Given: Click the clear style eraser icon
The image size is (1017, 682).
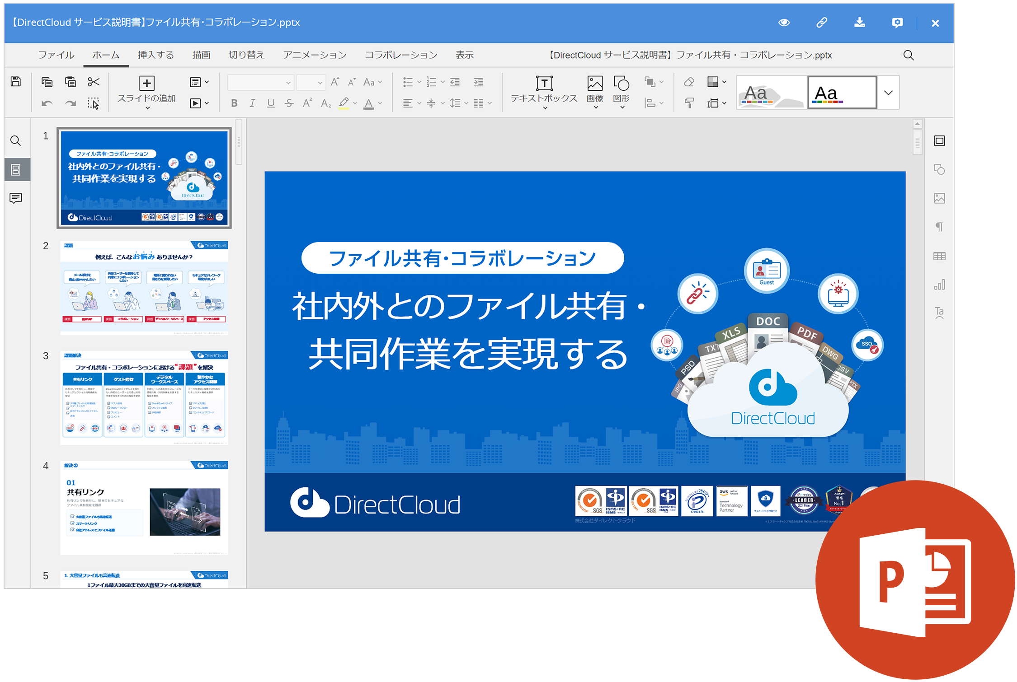Looking at the screenshot, I should click(689, 82).
